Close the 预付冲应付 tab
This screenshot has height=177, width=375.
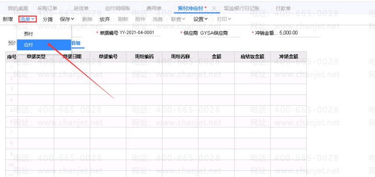tap(214, 8)
